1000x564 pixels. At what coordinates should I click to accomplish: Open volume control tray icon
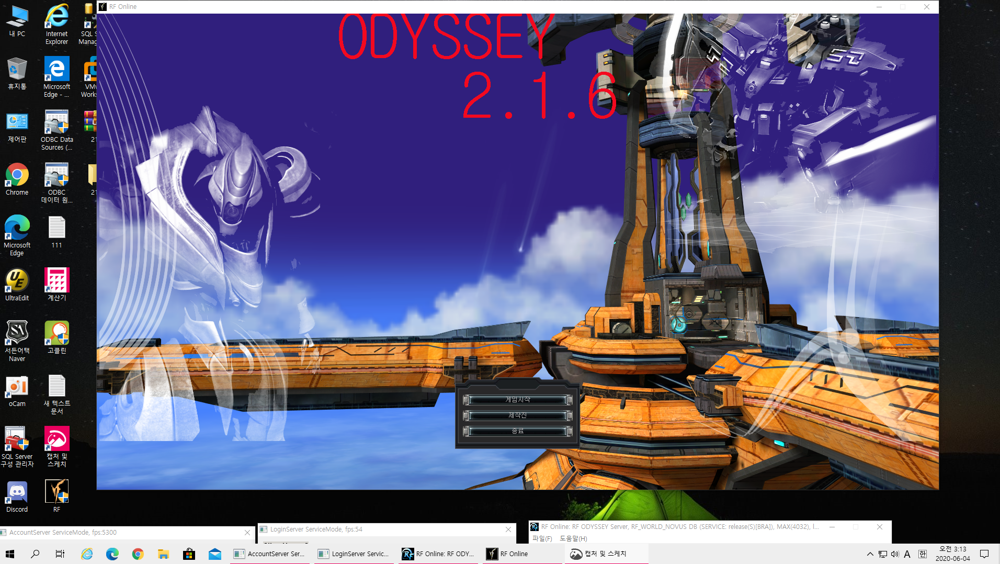tap(895, 554)
